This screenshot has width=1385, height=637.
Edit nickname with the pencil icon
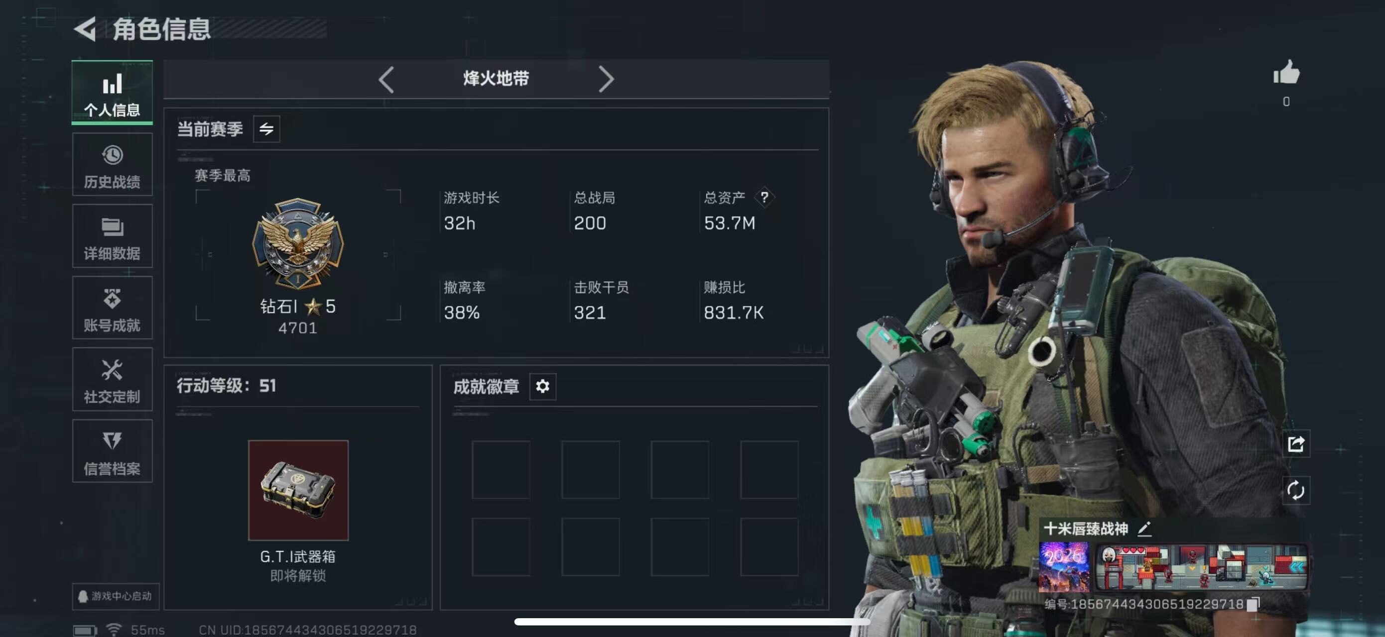(x=1144, y=529)
